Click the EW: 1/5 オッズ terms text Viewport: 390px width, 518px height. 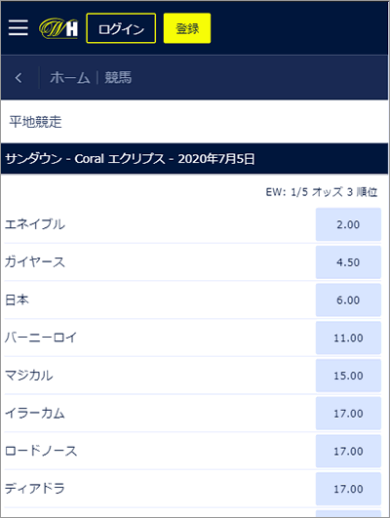[x=304, y=192]
